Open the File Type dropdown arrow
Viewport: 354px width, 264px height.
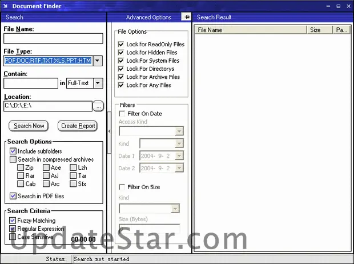point(98,61)
